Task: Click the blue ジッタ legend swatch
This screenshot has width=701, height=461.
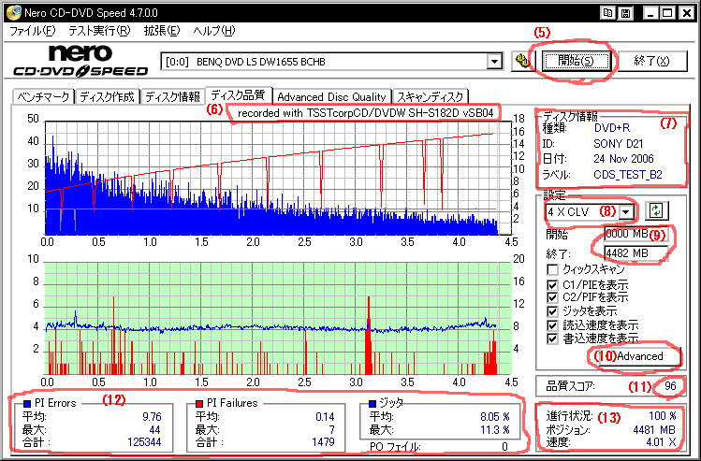Action: click(x=372, y=404)
